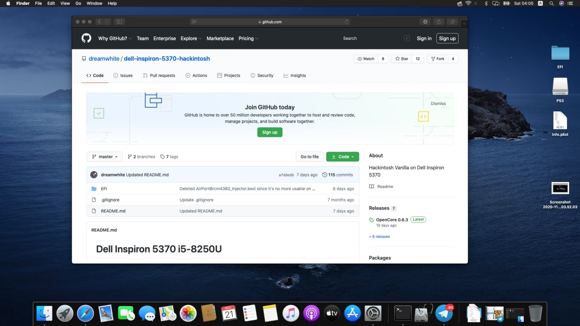Open the green Code dropdown
The image size is (580, 326).
pyautogui.click(x=343, y=157)
